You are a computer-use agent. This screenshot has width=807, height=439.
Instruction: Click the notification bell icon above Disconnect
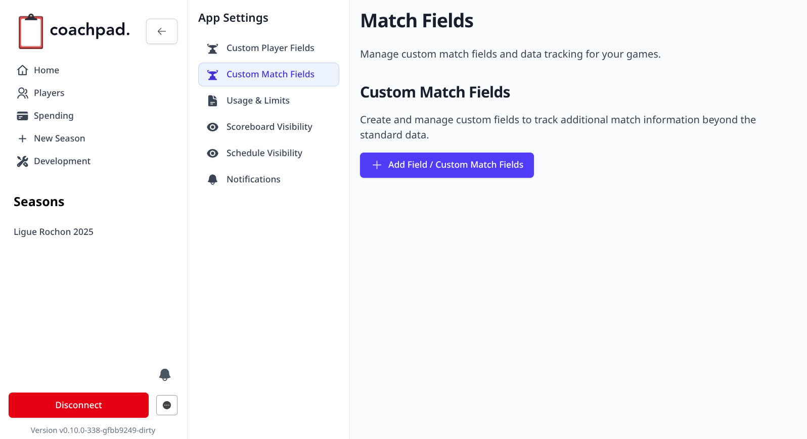[x=165, y=374]
